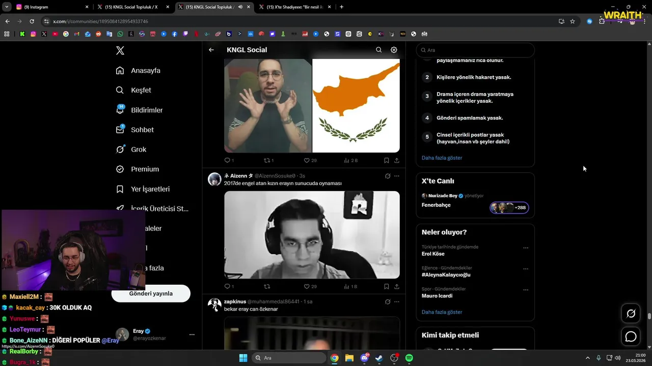Open Windows Start menu
652x366 pixels.
pos(243,358)
